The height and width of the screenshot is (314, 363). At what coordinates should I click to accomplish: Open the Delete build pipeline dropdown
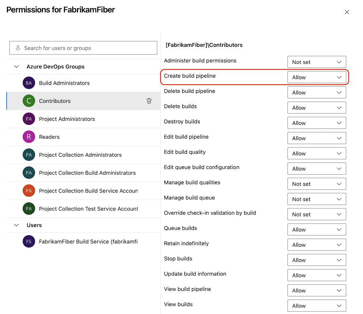317,93
